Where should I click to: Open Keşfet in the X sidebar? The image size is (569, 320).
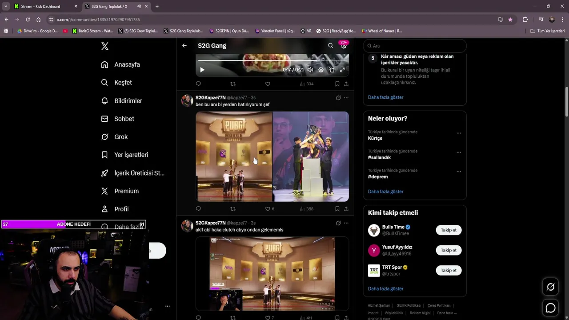pos(116,83)
